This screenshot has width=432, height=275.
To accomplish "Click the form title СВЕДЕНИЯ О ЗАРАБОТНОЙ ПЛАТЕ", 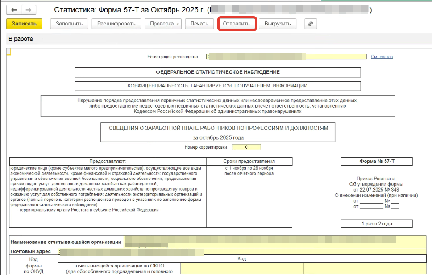I will (218, 128).
